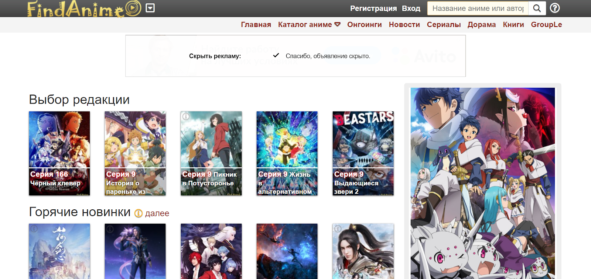The width and height of the screenshot is (591, 279).
Task: Open the help question mark icon
Action: [x=555, y=8]
